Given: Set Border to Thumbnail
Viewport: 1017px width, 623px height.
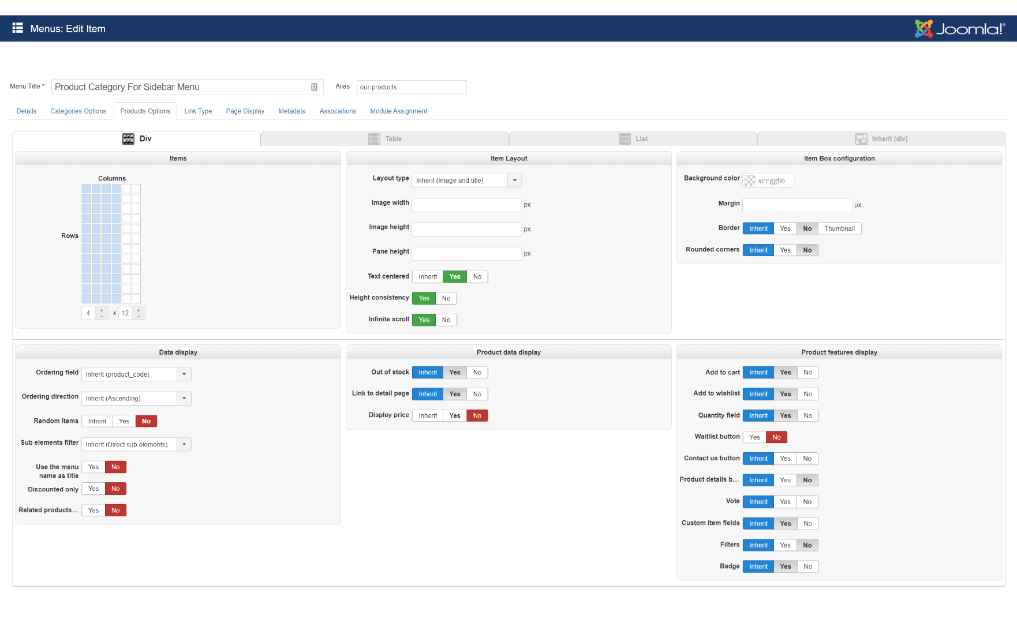Looking at the screenshot, I should coord(840,228).
